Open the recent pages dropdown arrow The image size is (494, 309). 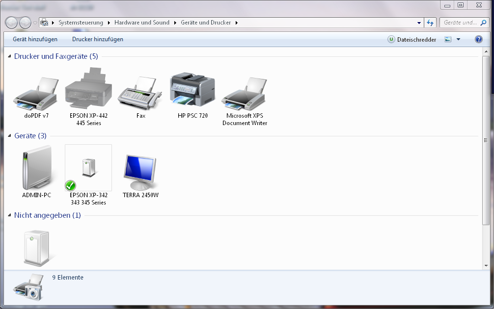click(35, 23)
